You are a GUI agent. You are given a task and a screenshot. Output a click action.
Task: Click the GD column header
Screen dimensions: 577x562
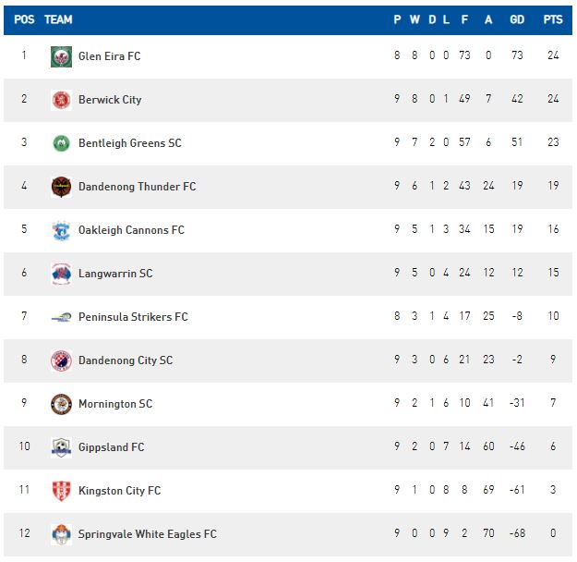[517, 19]
